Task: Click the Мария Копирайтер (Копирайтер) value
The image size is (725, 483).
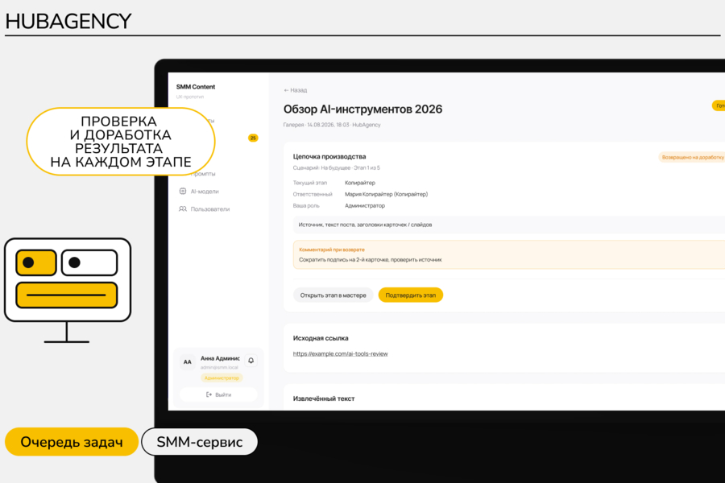Action: pyautogui.click(x=386, y=194)
